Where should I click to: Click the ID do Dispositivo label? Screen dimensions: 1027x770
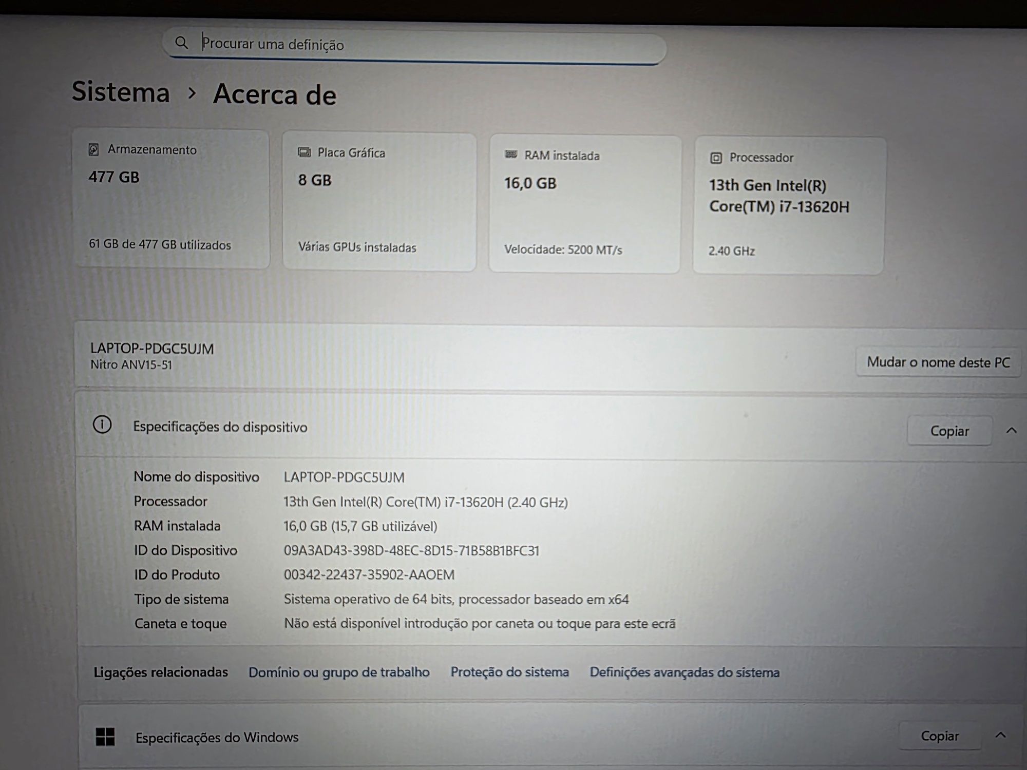click(x=186, y=550)
